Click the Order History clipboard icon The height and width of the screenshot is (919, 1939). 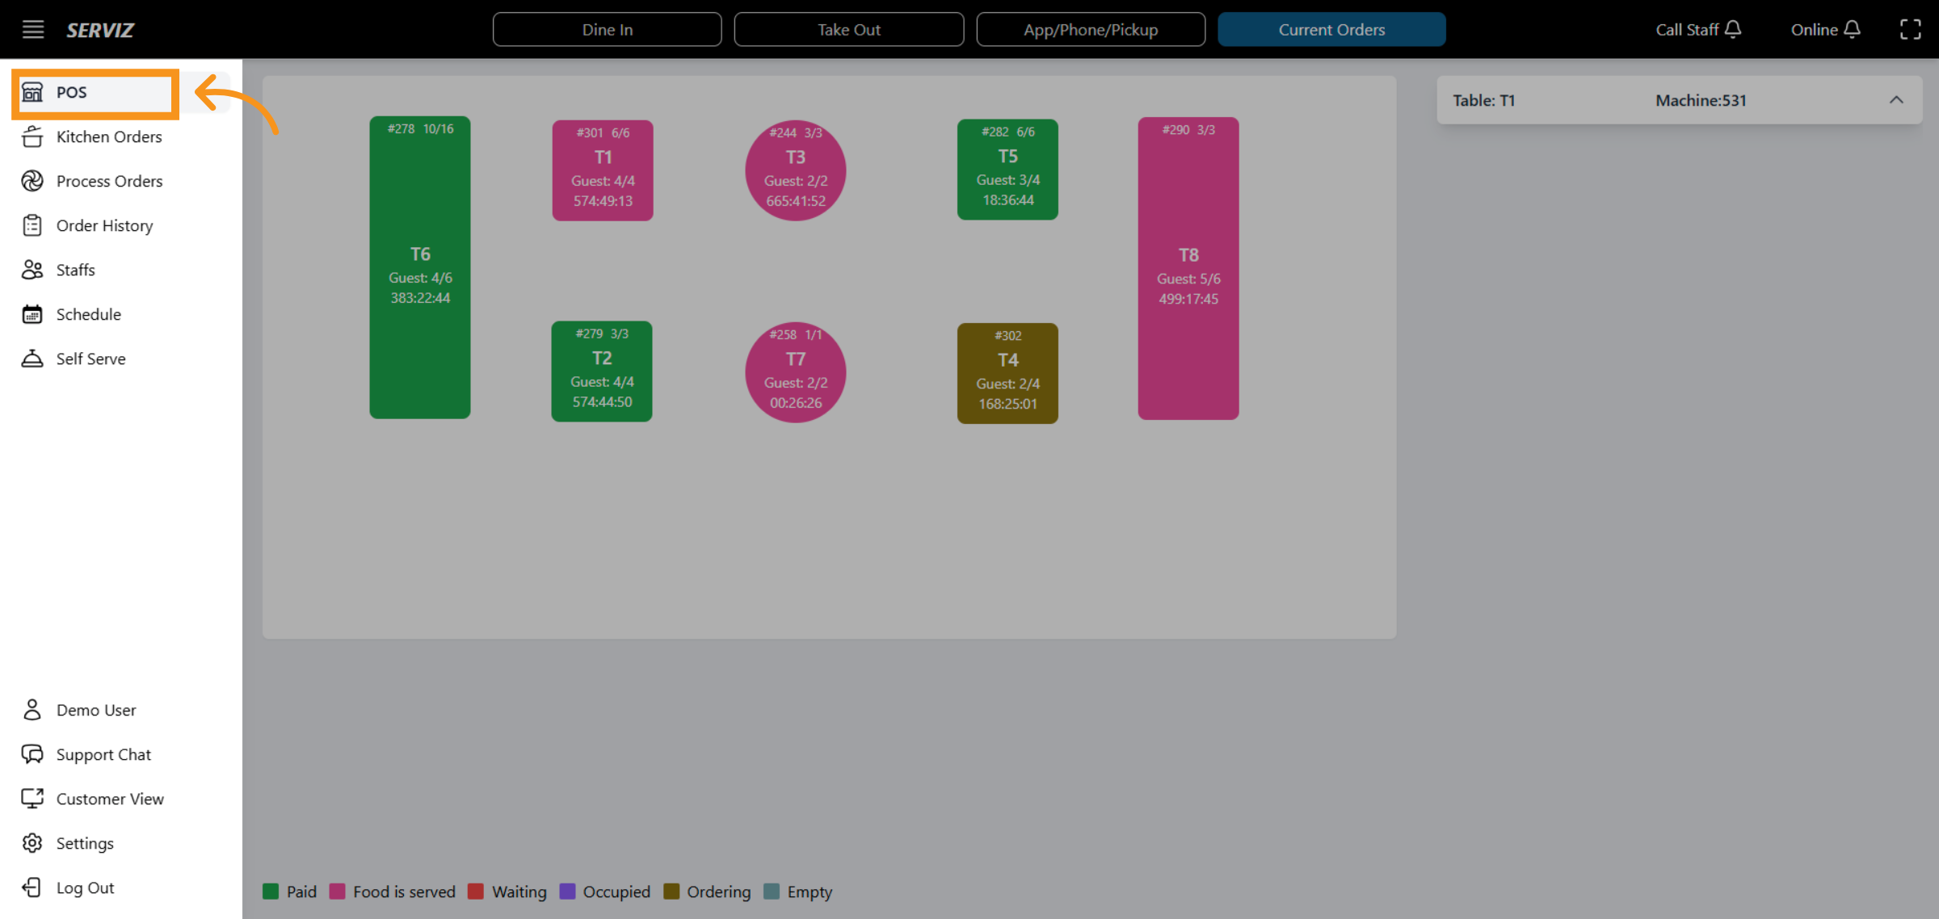click(x=32, y=225)
